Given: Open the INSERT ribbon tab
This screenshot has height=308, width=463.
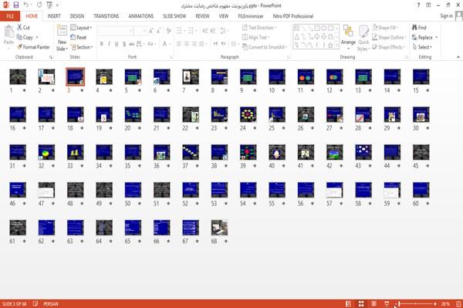Looking at the screenshot, I should 54,16.
